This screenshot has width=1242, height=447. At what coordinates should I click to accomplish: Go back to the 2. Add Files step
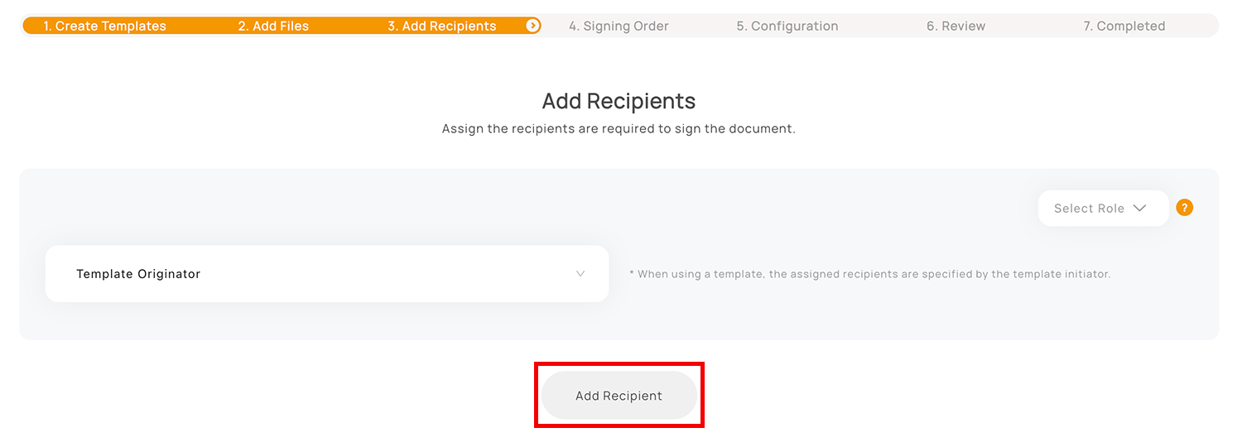click(x=273, y=26)
